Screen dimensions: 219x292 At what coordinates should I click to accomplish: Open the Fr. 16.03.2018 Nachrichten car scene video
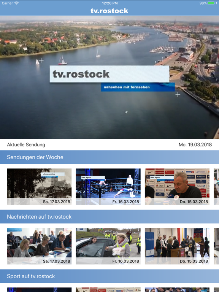point(108,246)
